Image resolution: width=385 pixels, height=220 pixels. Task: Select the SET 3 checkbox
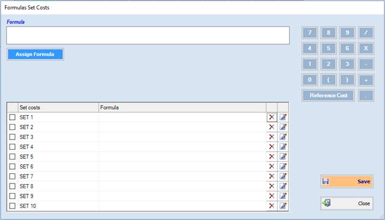(x=12, y=137)
